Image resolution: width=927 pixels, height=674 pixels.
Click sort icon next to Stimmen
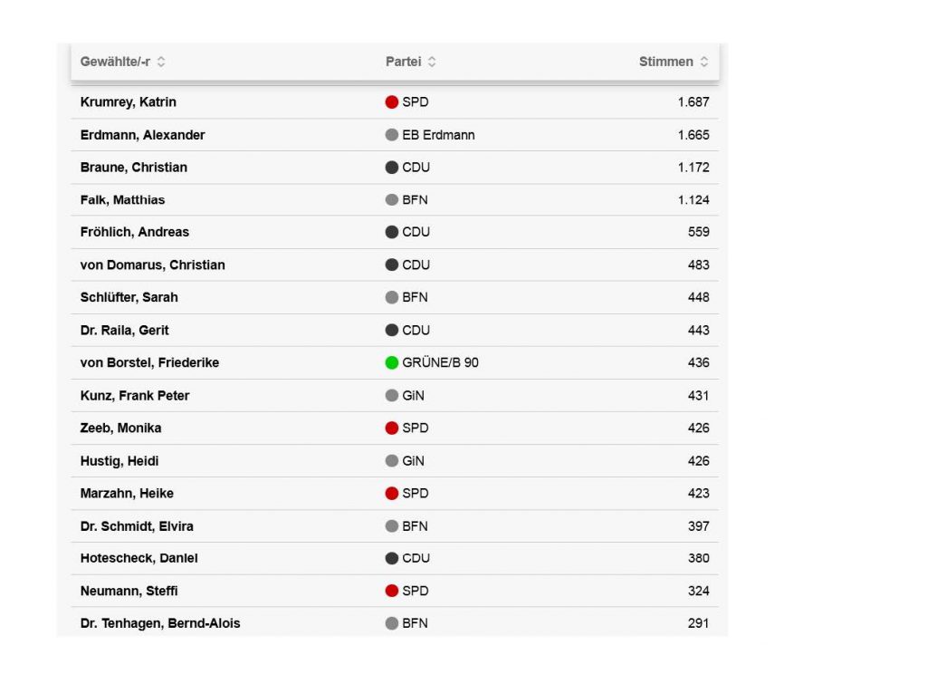(x=704, y=63)
